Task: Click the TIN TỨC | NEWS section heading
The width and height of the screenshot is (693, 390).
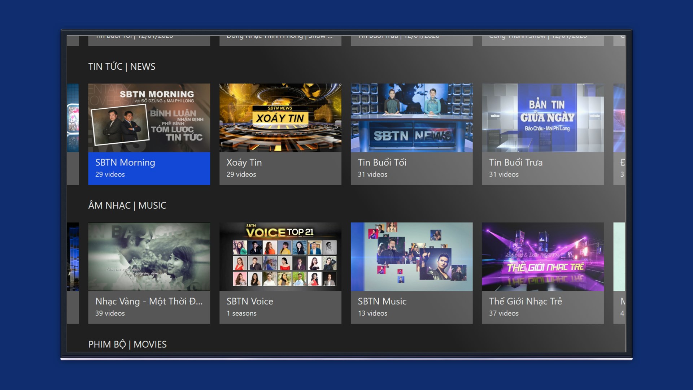Action: tap(122, 66)
